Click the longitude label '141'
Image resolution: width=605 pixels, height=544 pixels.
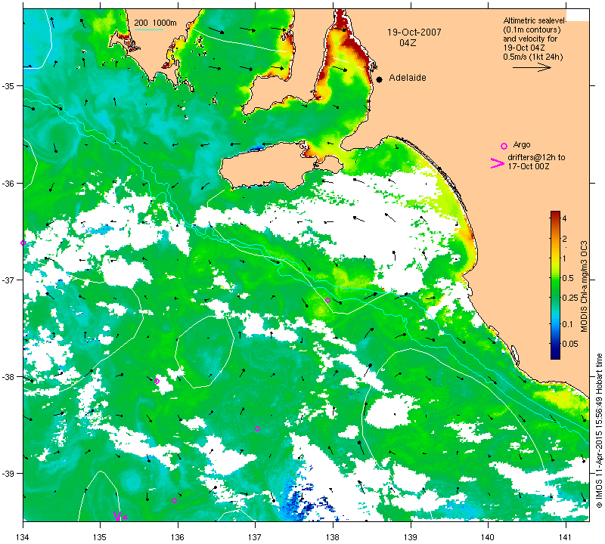[566, 536]
